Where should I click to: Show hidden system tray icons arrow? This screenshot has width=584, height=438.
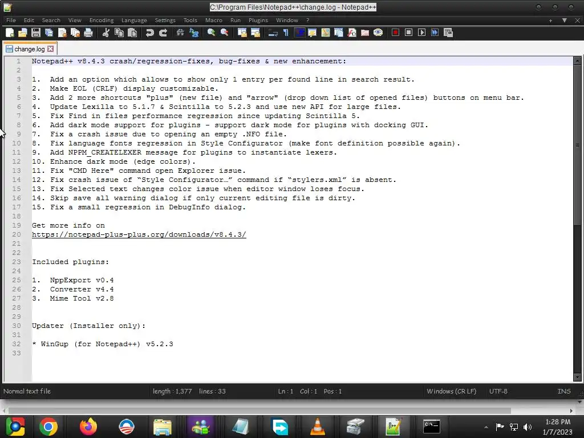pyautogui.click(x=486, y=427)
